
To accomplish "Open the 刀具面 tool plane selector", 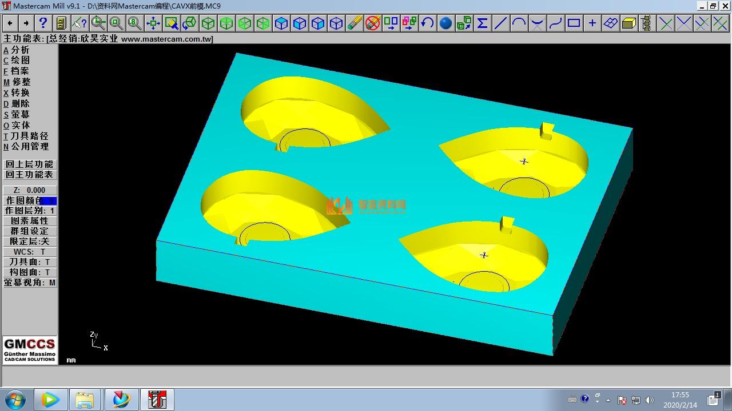I will 30,262.
